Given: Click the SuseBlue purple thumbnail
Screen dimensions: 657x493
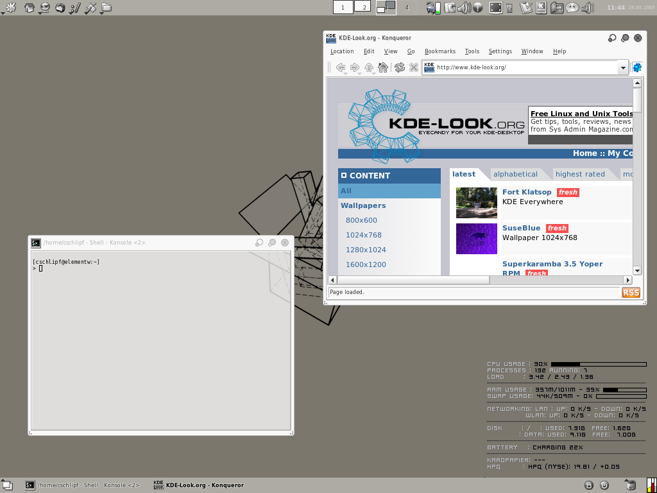Looking at the screenshot, I should click(x=477, y=239).
